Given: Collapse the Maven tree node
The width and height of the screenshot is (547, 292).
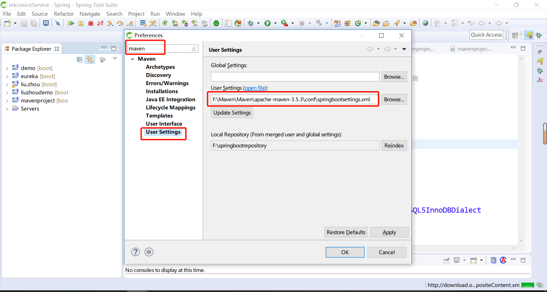Looking at the screenshot, I should click(132, 59).
